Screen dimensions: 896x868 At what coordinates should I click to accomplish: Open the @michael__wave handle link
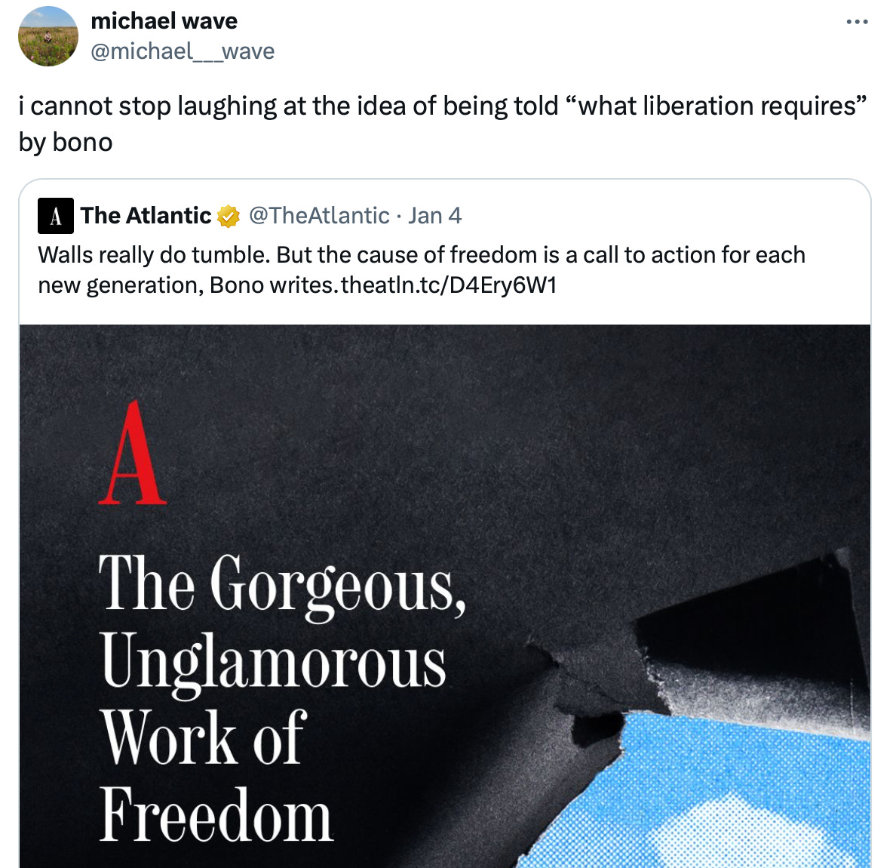tap(183, 51)
